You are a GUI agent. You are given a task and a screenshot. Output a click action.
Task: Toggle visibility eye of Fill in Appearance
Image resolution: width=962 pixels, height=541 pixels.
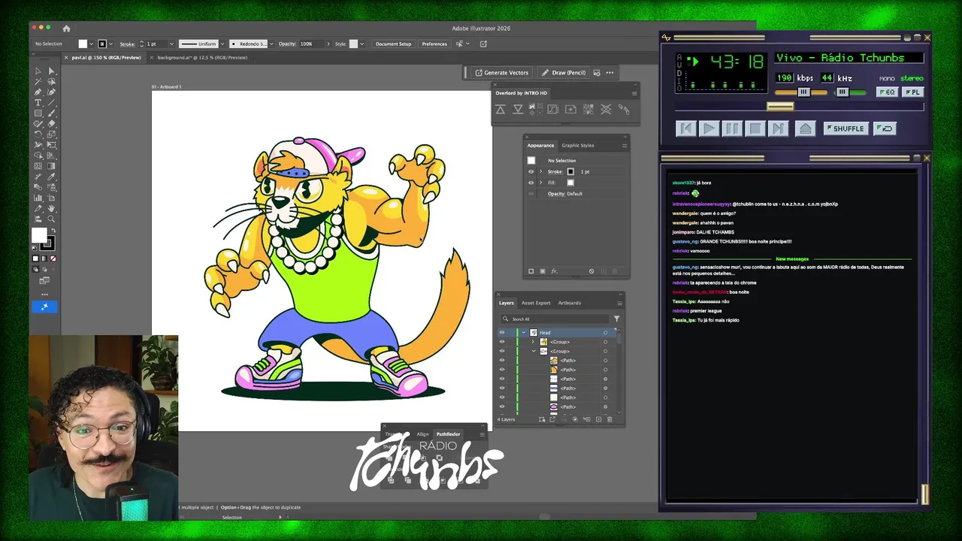coord(531,183)
